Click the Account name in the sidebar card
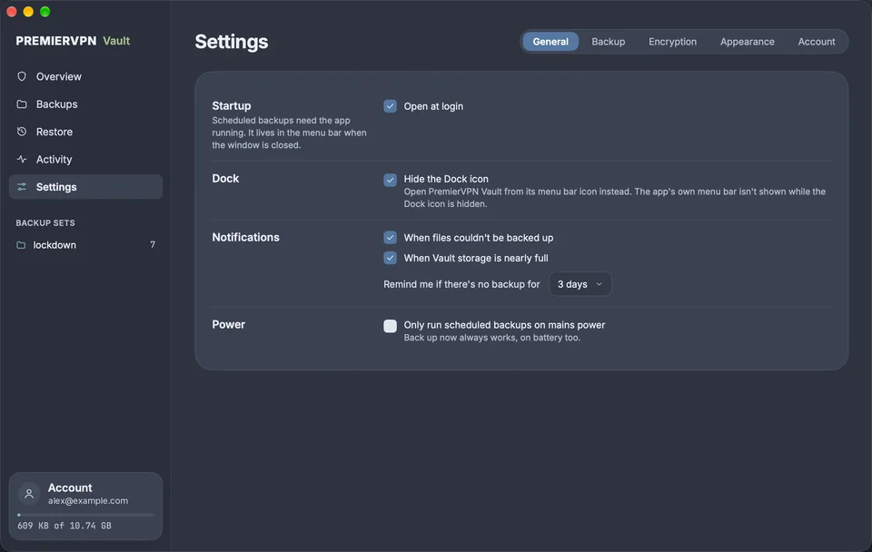 click(x=70, y=488)
